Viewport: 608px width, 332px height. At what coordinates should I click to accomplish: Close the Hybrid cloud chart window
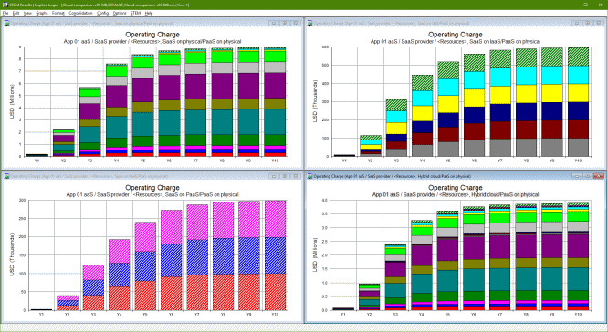[599, 176]
